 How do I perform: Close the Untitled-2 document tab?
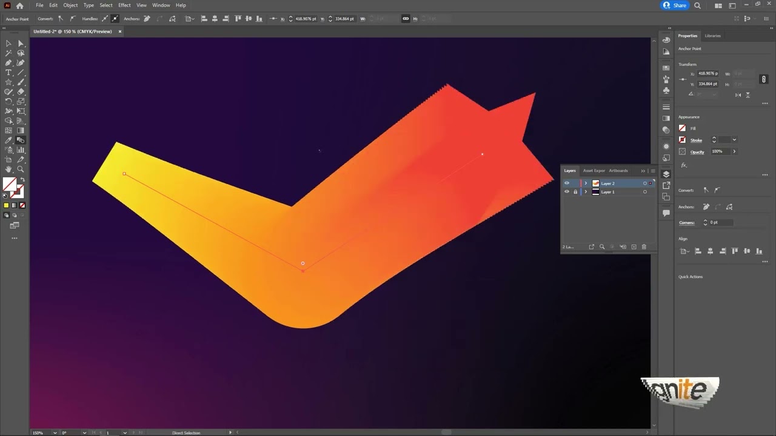coord(119,31)
